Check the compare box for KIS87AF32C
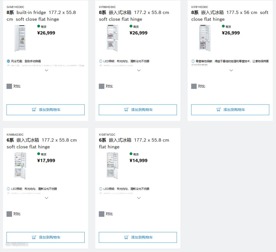Viewport: 276px width, 252px height. (x=101, y=214)
